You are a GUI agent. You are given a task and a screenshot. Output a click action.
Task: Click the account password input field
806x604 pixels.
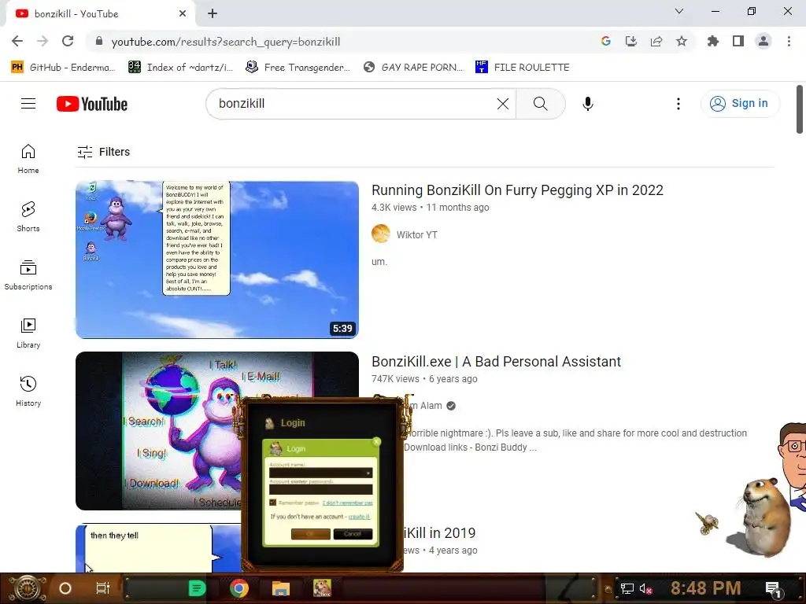coord(321,489)
